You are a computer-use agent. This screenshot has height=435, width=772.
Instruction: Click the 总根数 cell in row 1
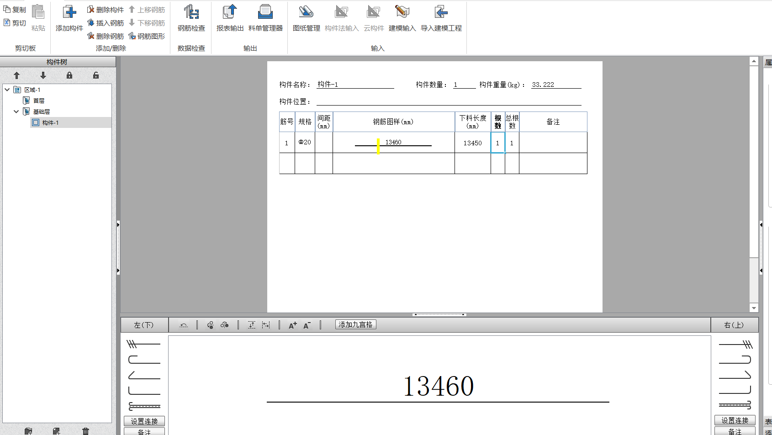pos(512,143)
